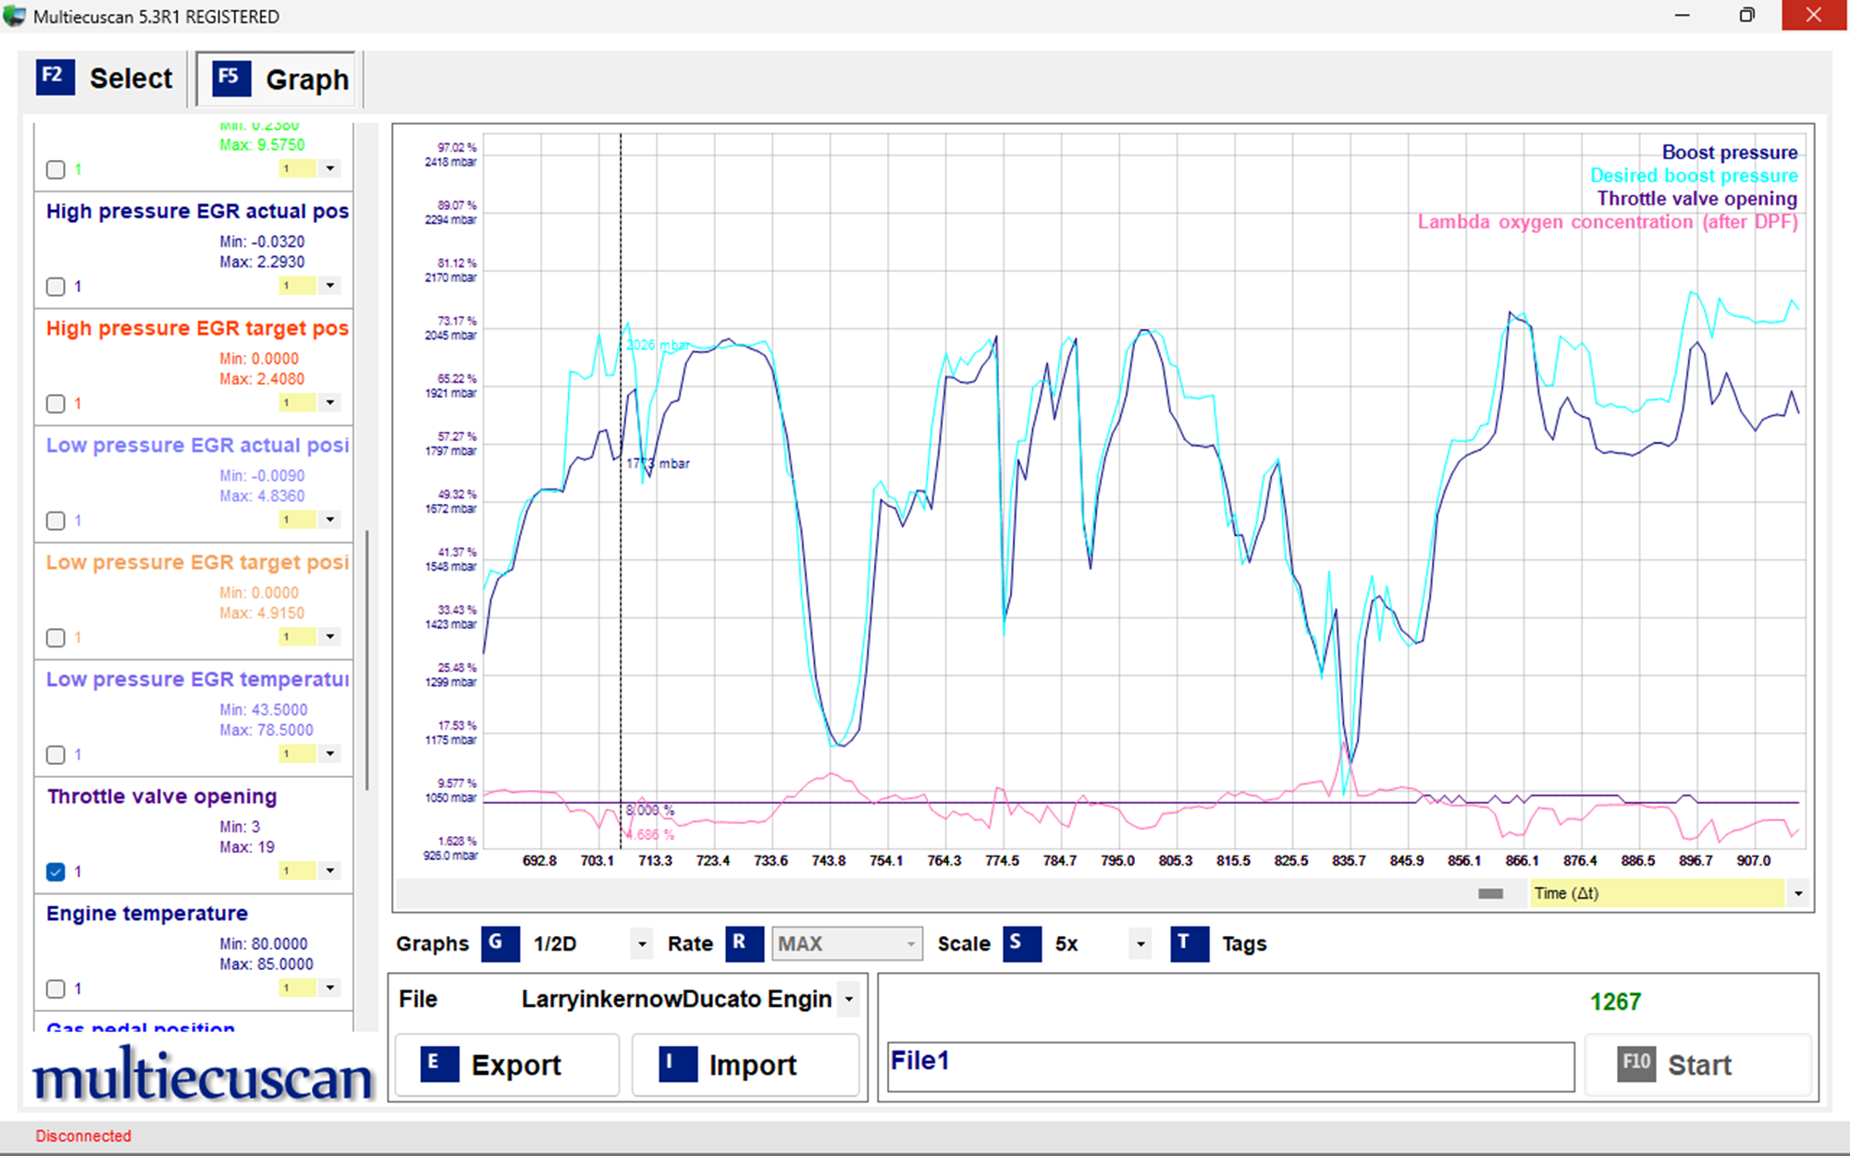This screenshot has width=1850, height=1156.
Task: Enable the Engine temperature checkbox
Action: (55, 989)
